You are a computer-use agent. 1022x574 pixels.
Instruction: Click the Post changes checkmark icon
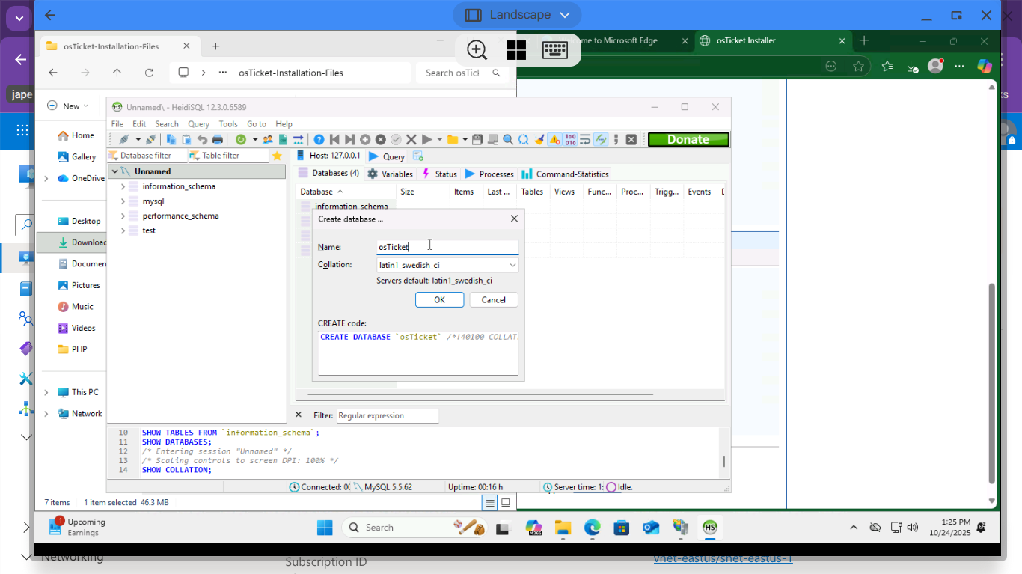[x=396, y=139]
